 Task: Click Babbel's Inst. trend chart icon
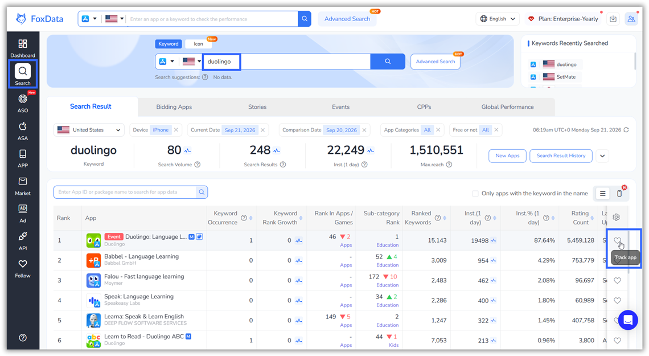494,261
